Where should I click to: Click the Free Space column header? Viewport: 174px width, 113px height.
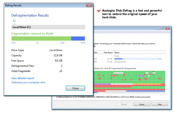pyautogui.click(x=108, y=52)
